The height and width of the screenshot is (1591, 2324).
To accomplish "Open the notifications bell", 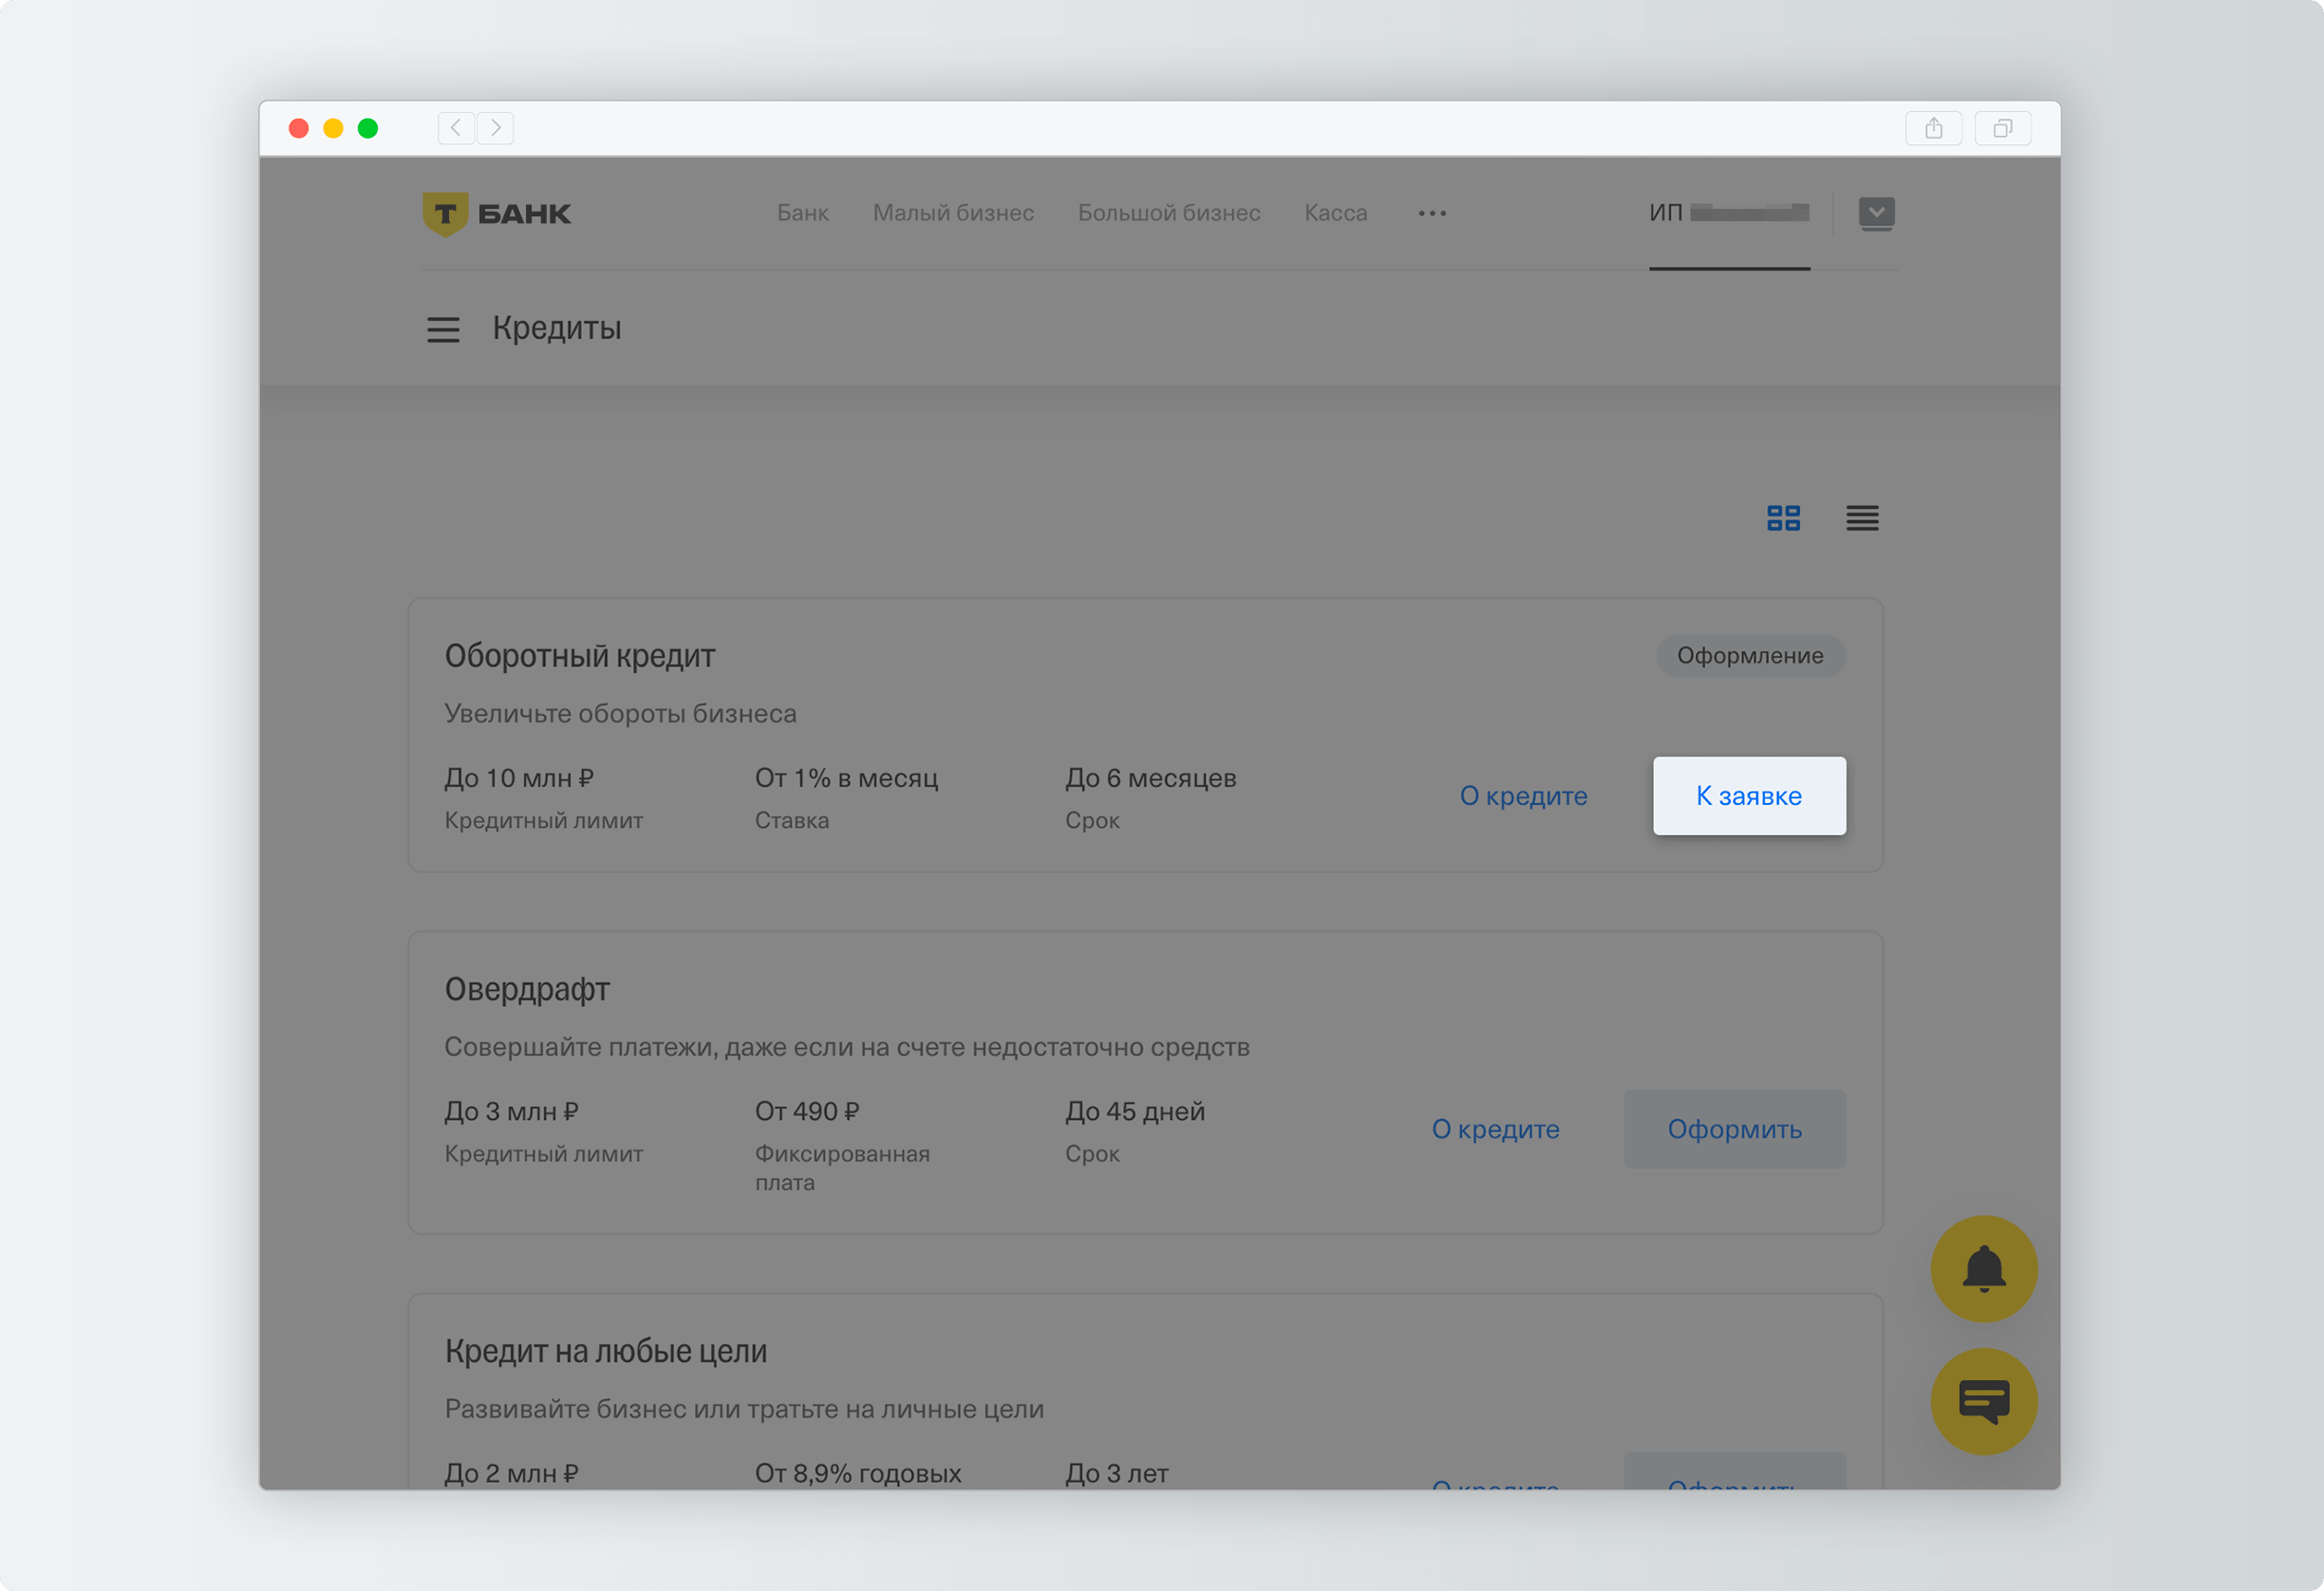I will click(x=1983, y=1268).
